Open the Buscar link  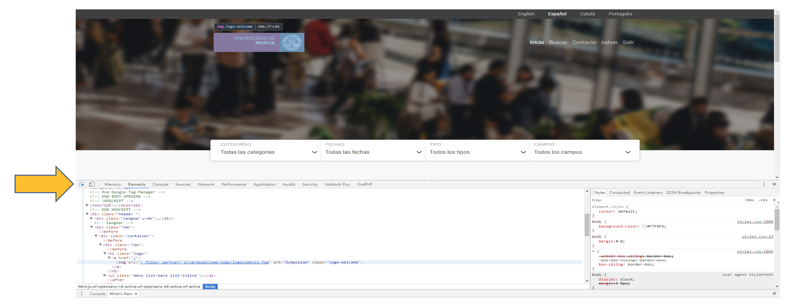pos(558,42)
